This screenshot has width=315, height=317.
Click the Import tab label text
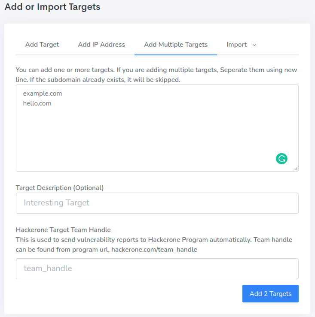237,45
